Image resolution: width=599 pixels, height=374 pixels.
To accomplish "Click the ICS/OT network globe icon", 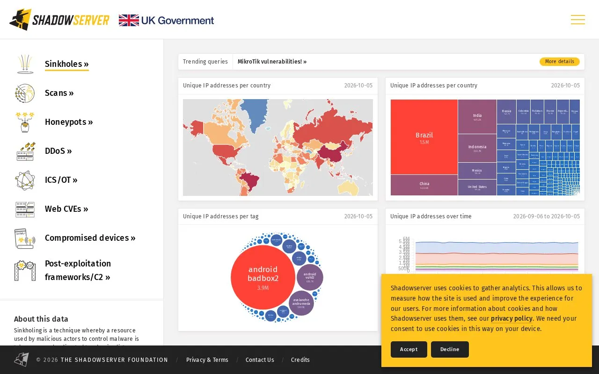I will (25, 180).
